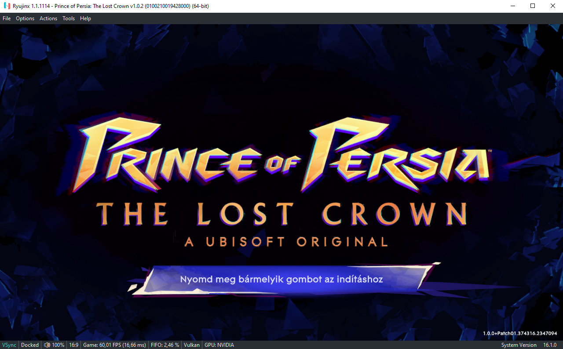Click the Game FPS counter in the status bar

click(x=114, y=345)
